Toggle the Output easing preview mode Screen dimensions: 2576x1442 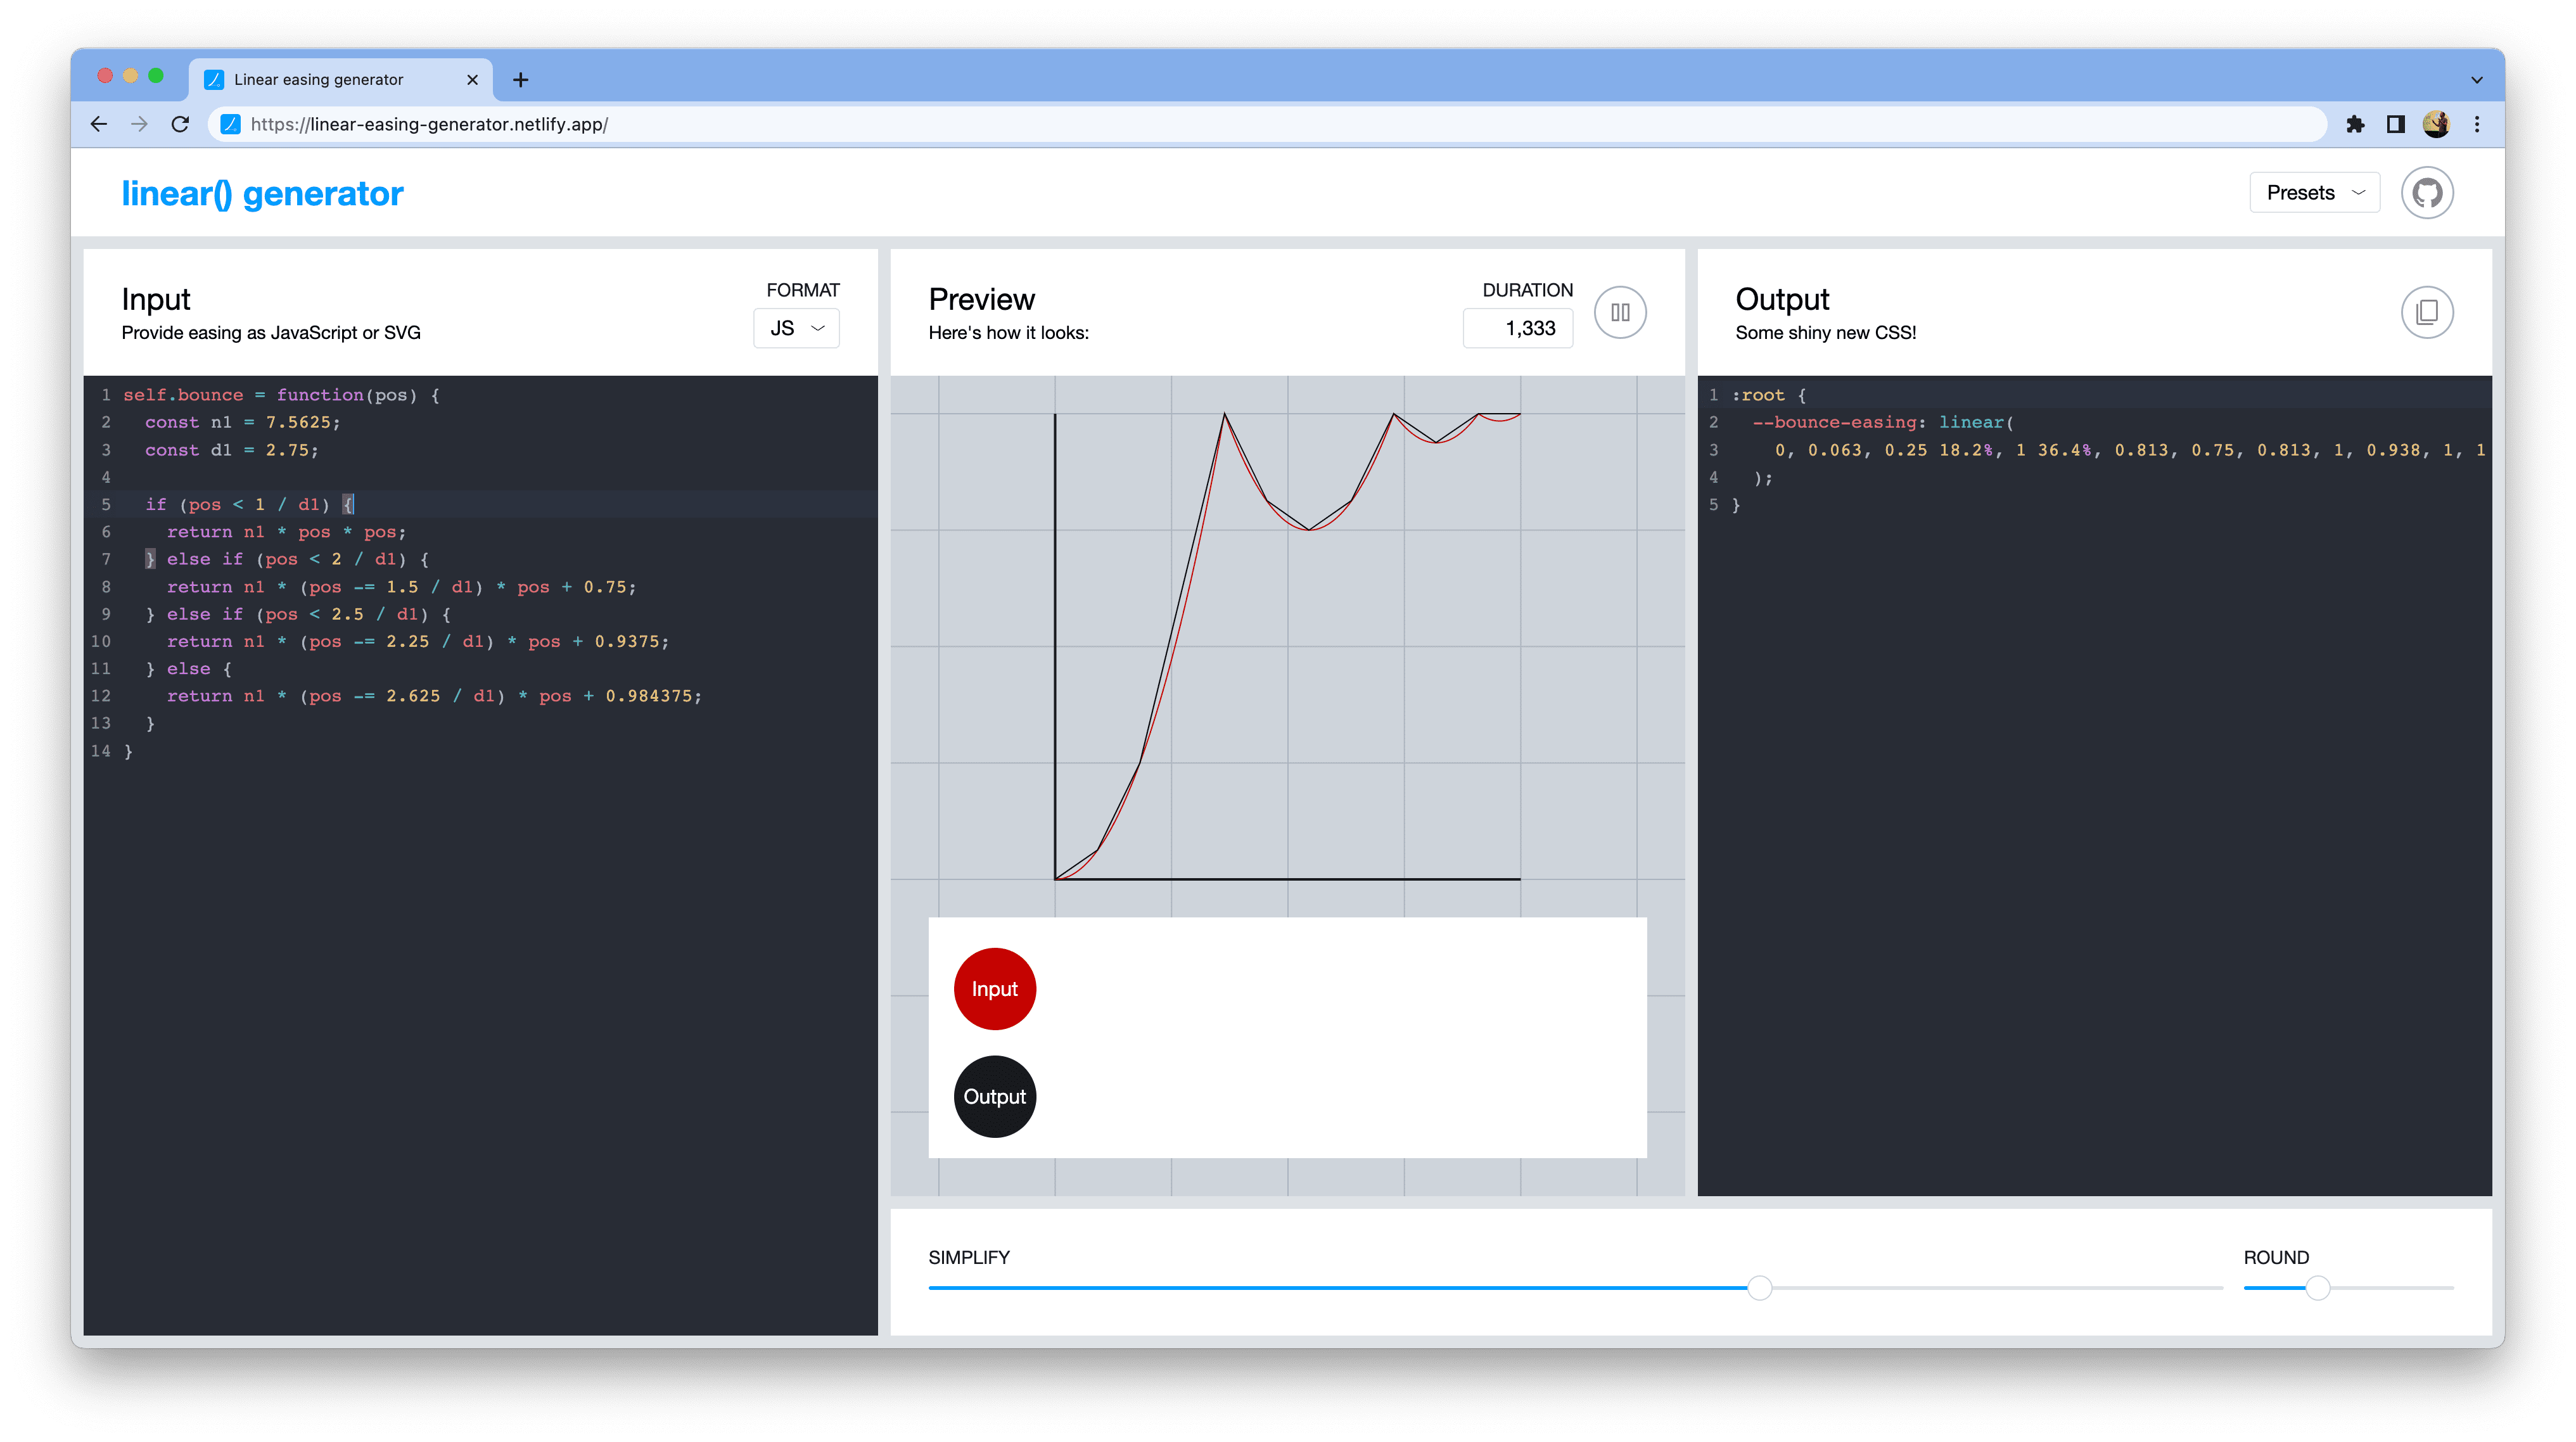click(994, 1095)
